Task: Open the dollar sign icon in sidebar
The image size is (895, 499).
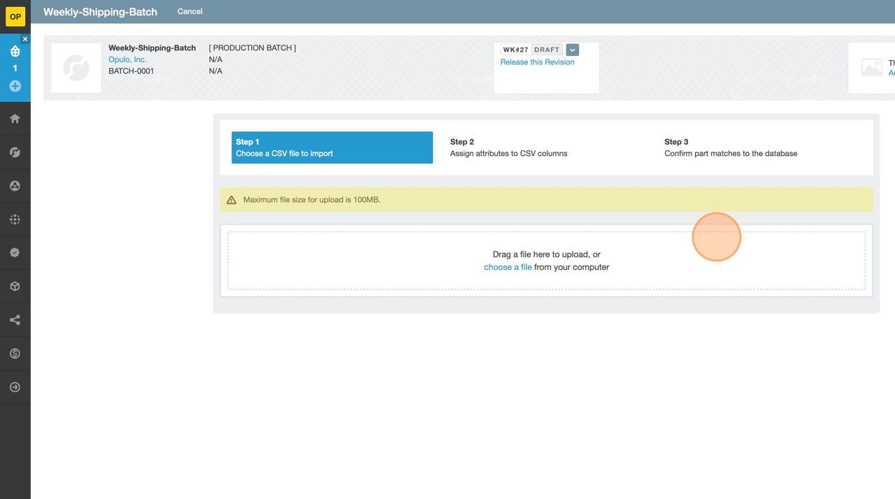Action: tap(15, 354)
